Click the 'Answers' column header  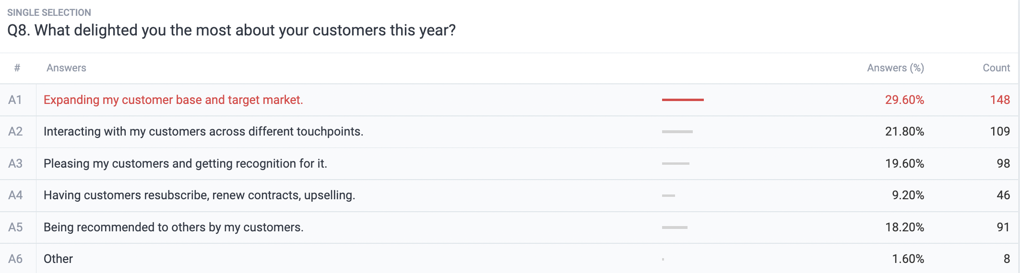(x=66, y=68)
